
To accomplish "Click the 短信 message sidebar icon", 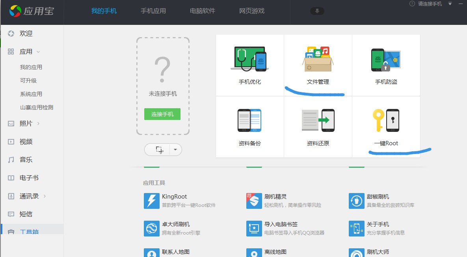I will click(x=11, y=214).
